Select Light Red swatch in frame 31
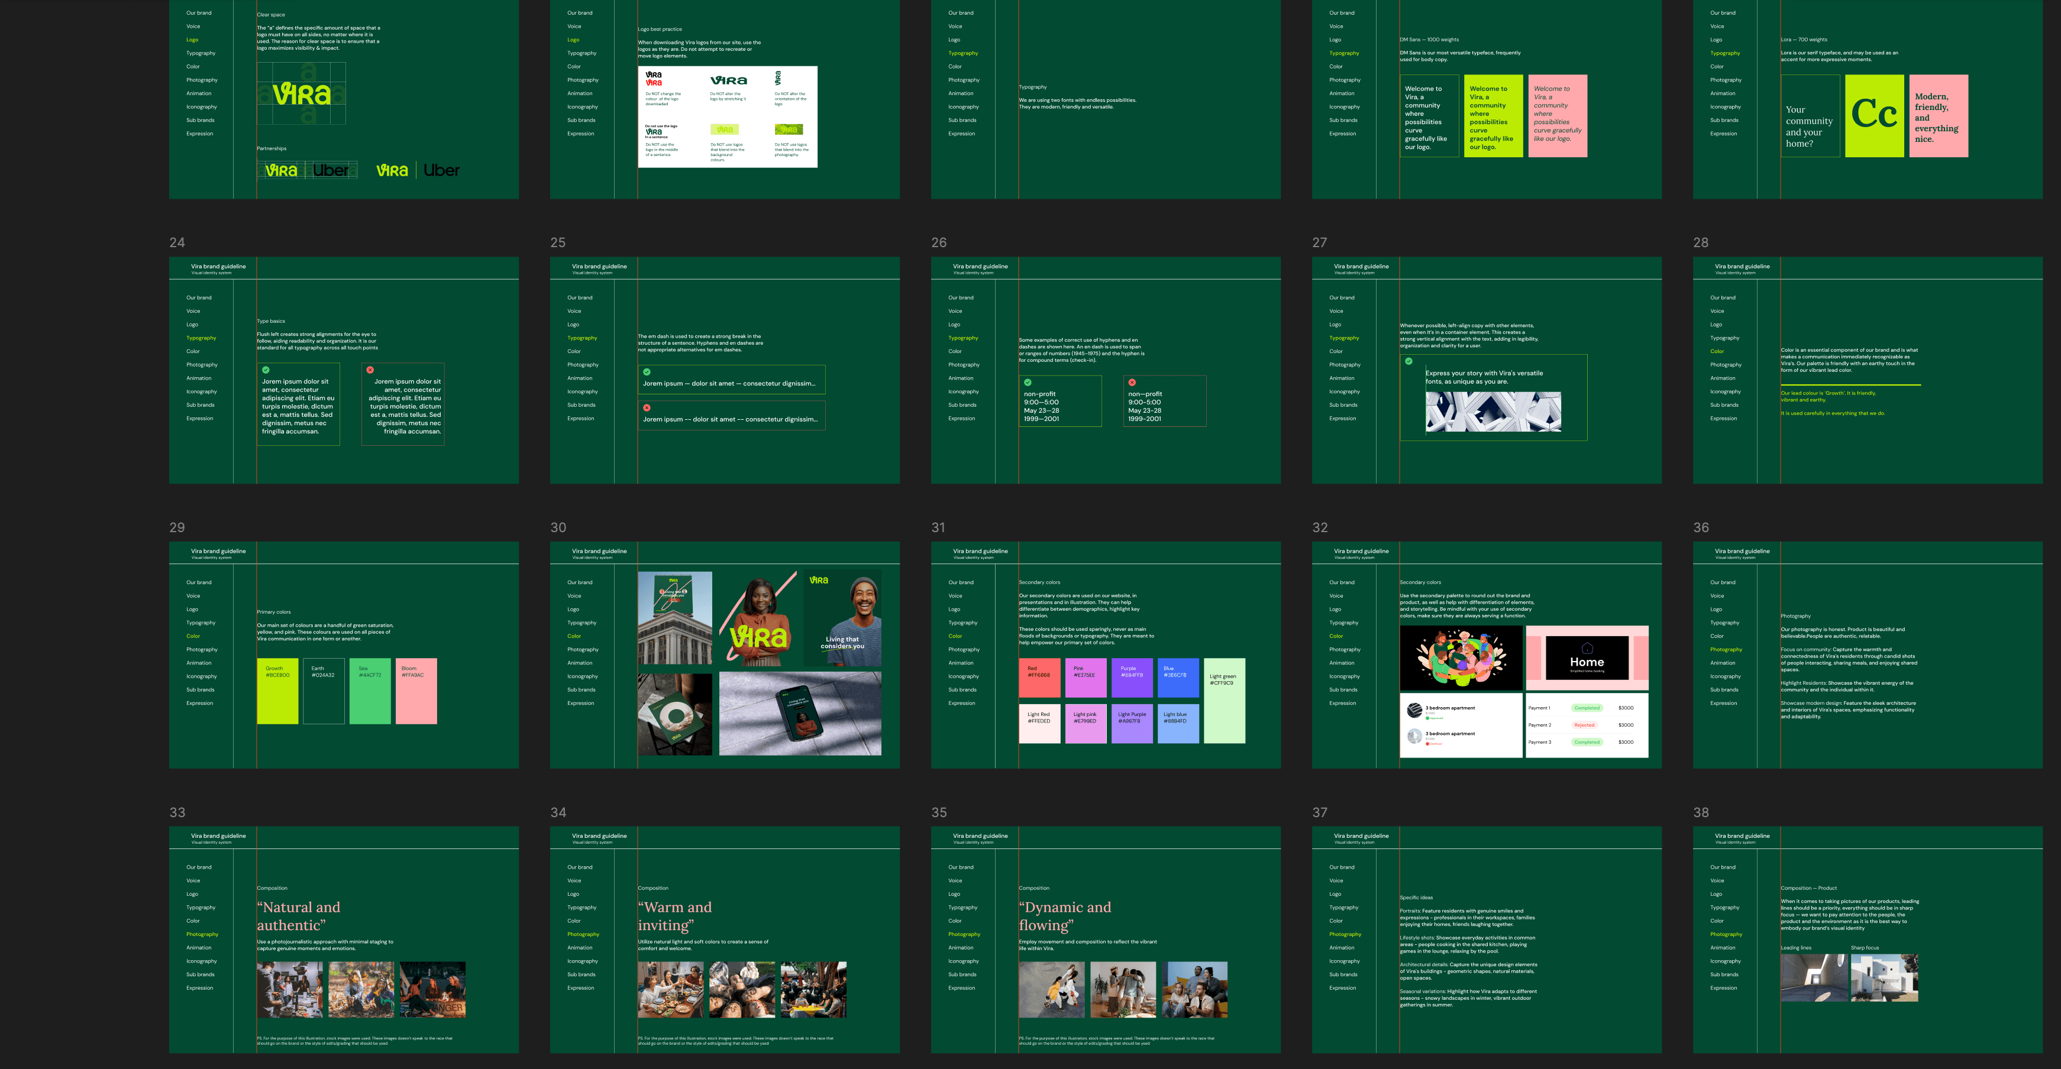The width and height of the screenshot is (2061, 1069). pyautogui.click(x=1039, y=724)
